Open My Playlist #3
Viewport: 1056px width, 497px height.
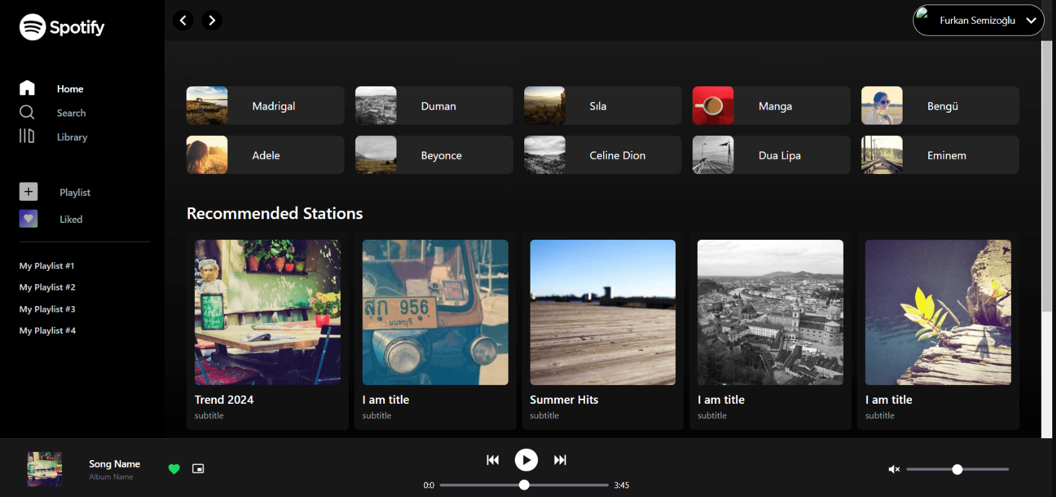(48, 309)
